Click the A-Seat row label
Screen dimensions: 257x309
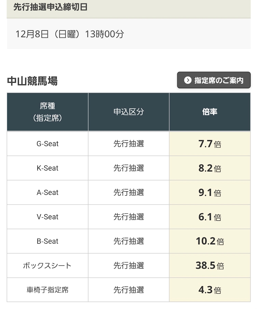tap(47, 193)
